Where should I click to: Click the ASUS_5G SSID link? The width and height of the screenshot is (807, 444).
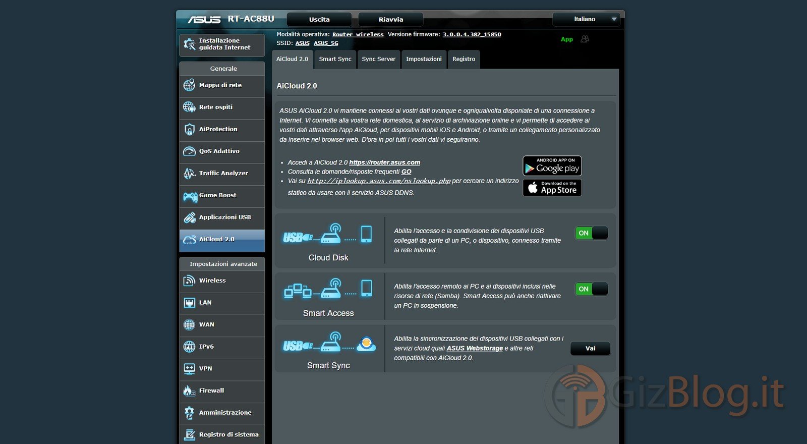pyautogui.click(x=326, y=43)
